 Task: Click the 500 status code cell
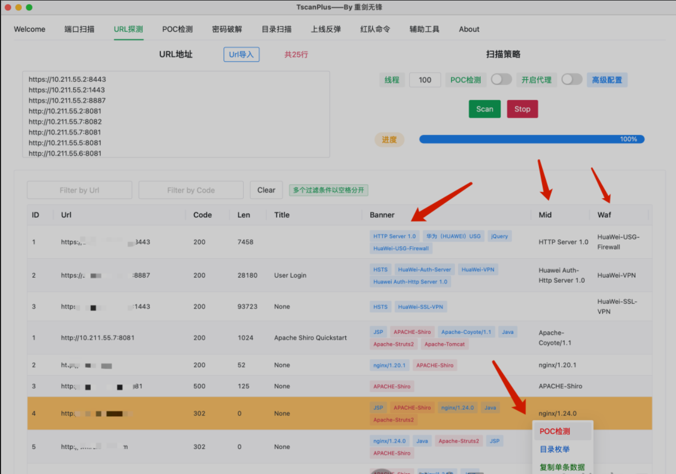coord(199,386)
